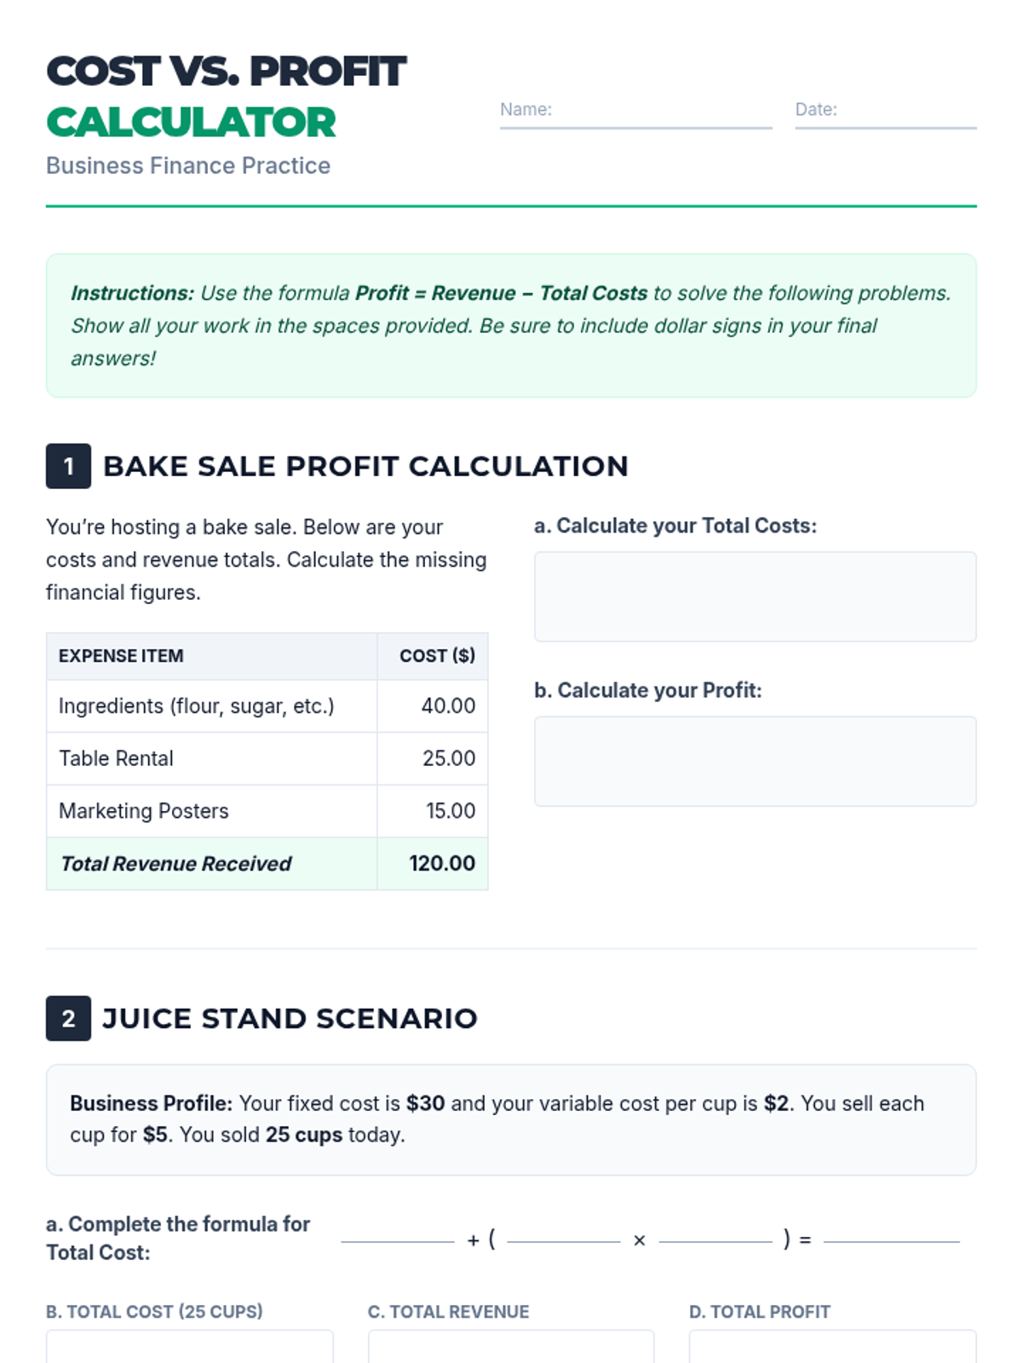
Task: Click the blank after the multiplication sign
Action: (716, 1239)
